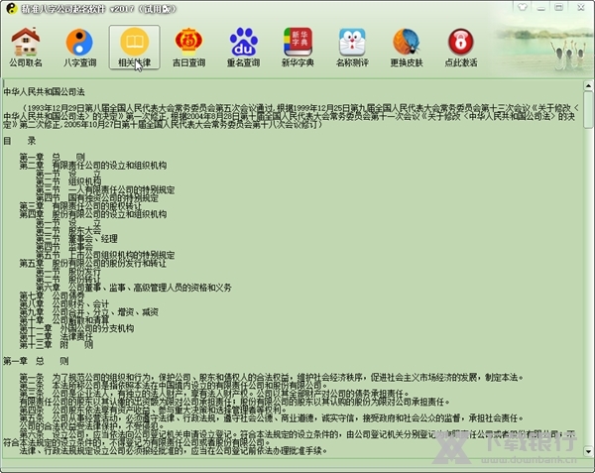
Task: Click the heading 中华人民共和国公司法
Action: pyautogui.click(x=44, y=92)
